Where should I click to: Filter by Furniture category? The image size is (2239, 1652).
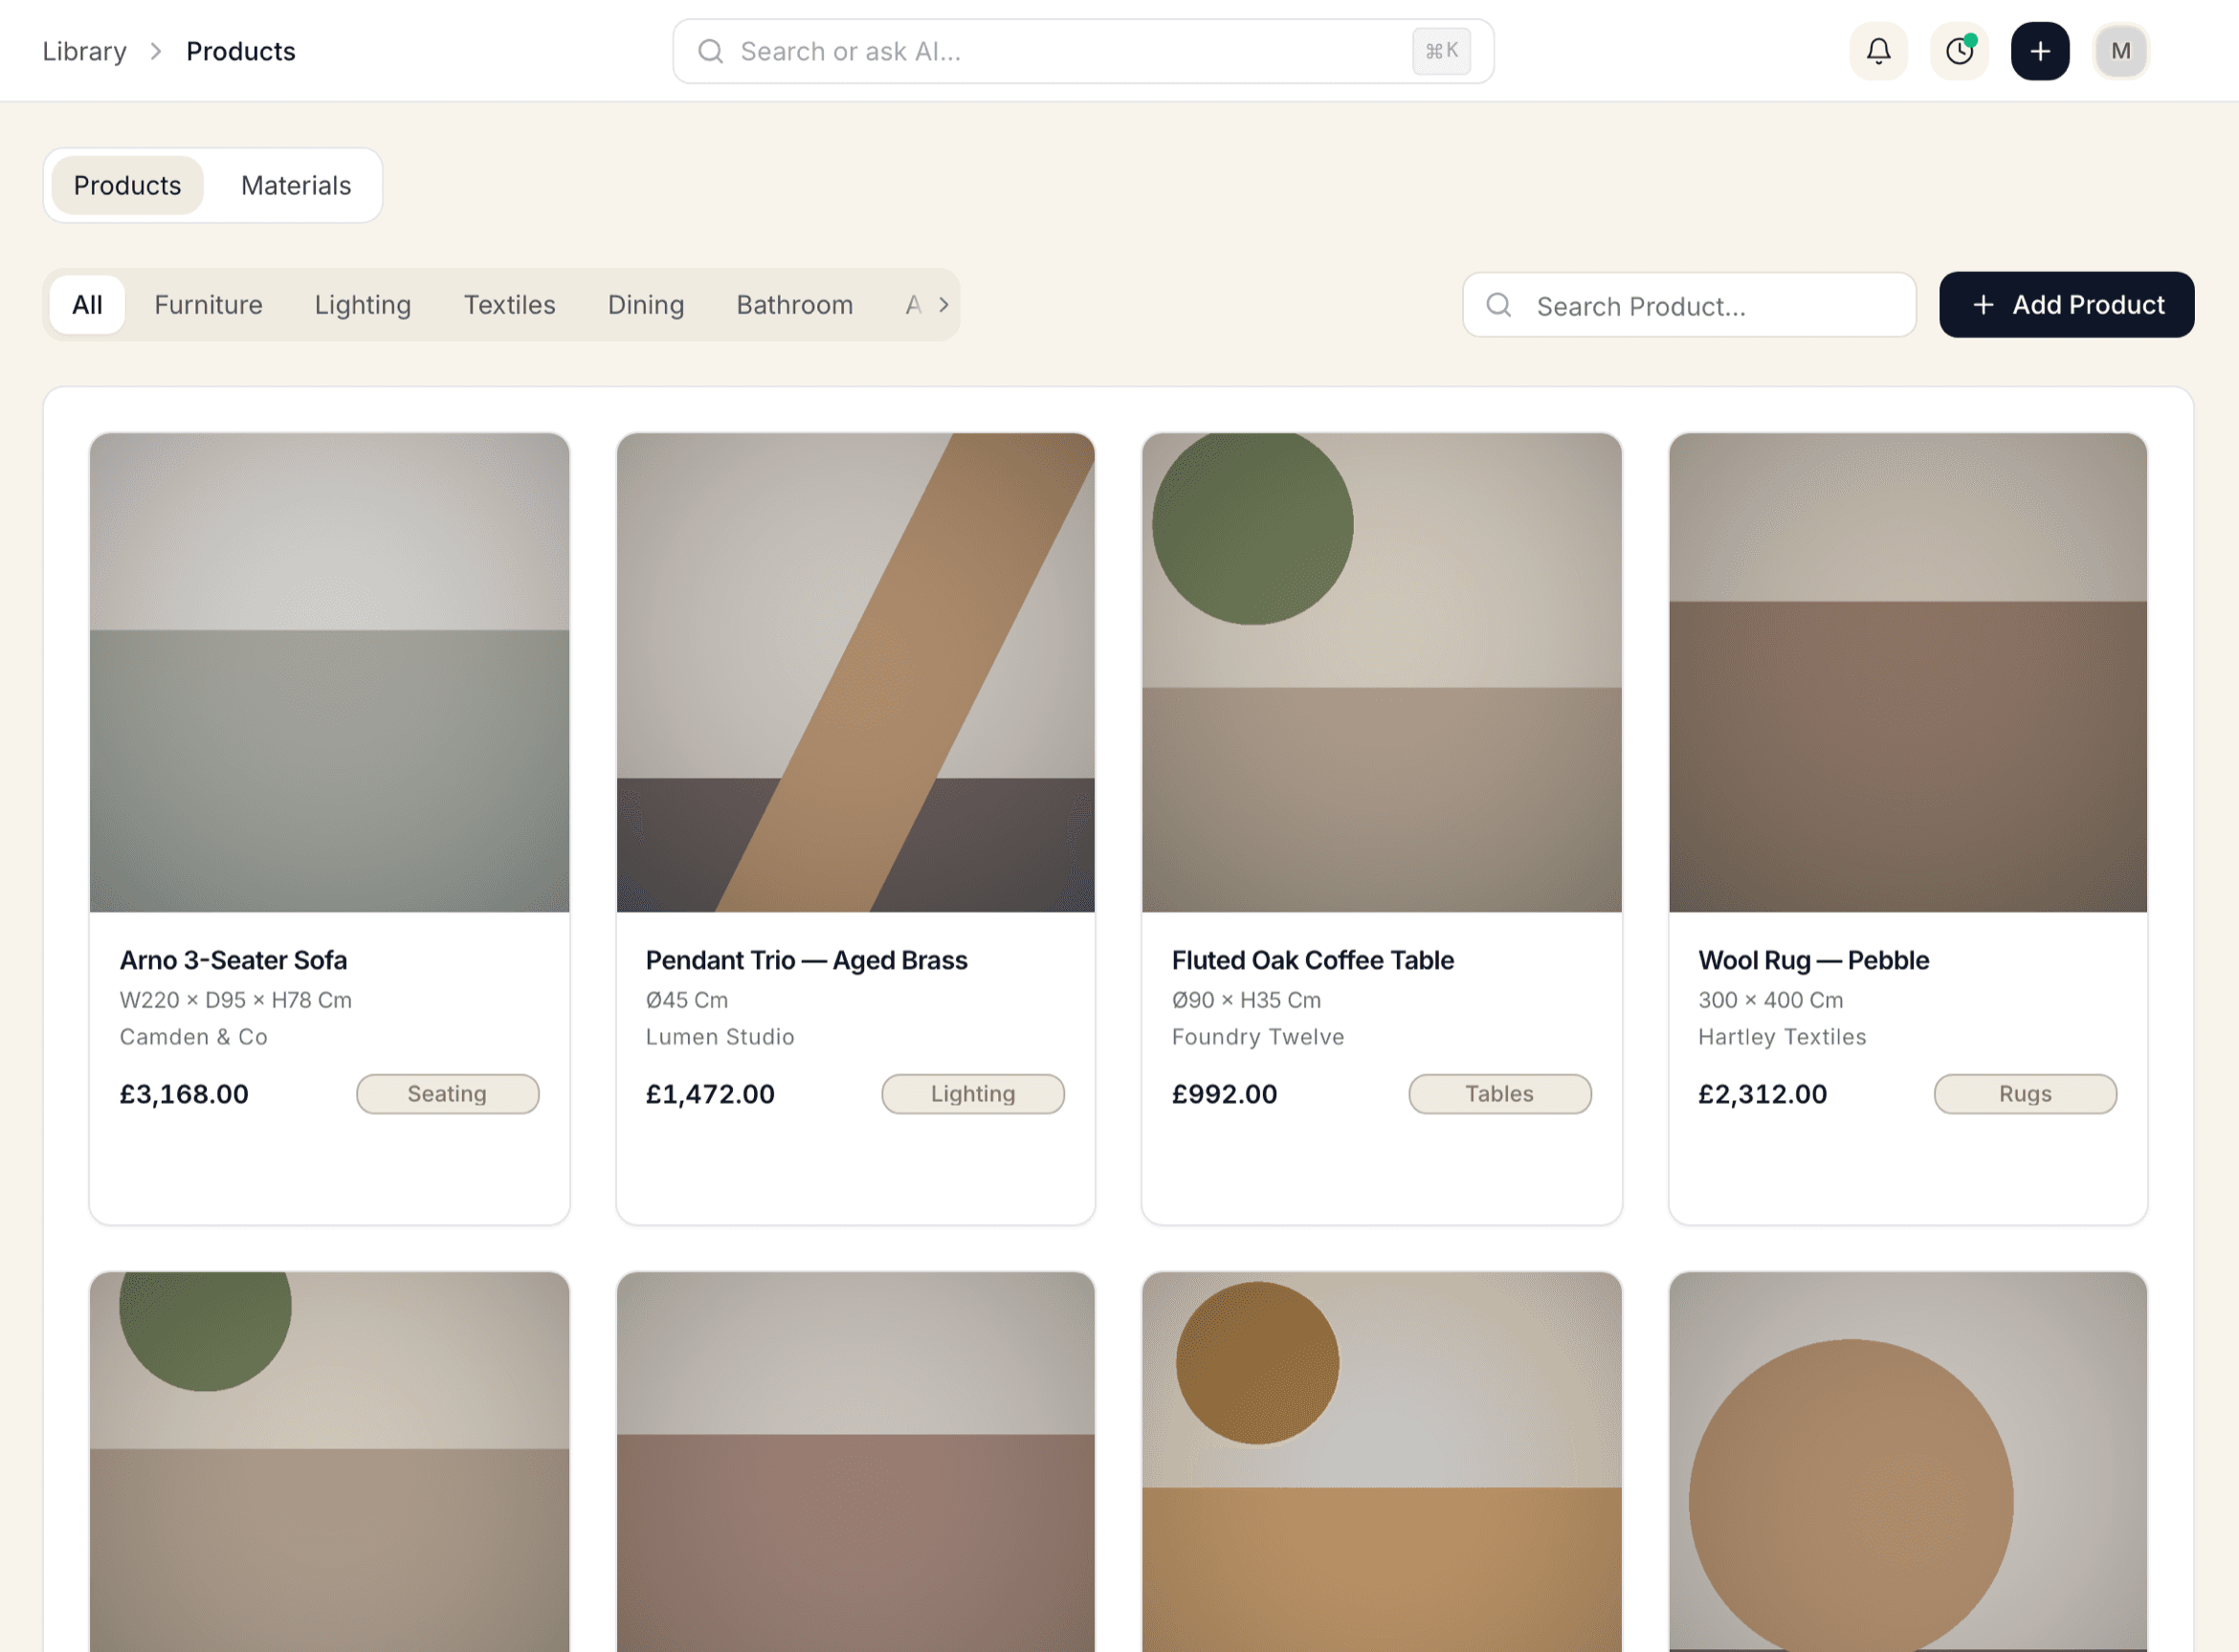point(208,305)
